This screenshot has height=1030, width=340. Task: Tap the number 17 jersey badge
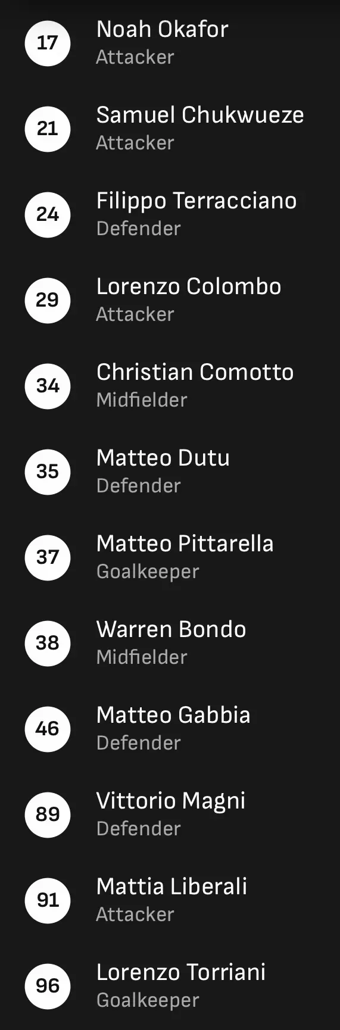[48, 43]
